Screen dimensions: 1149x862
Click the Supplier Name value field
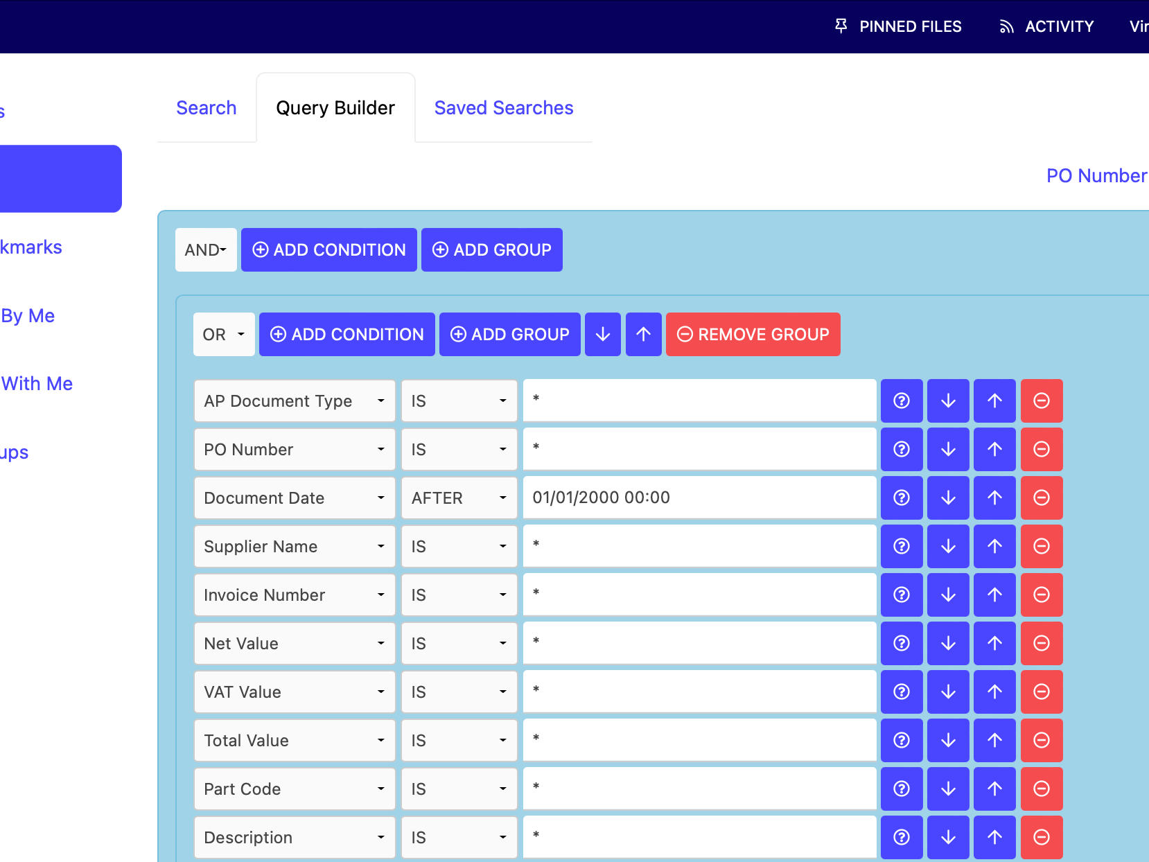coord(700,546)
